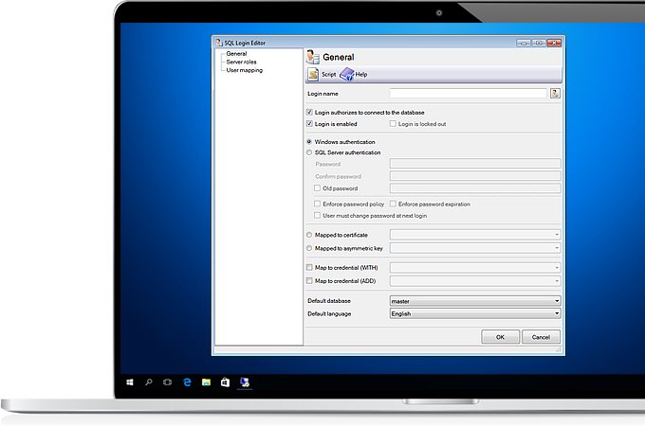The image size is (645, 426).
Task: Open Task View on the taskbar
Action: 168,382
